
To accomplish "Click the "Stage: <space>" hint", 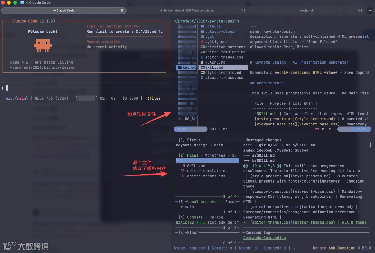I will point(190,248).
